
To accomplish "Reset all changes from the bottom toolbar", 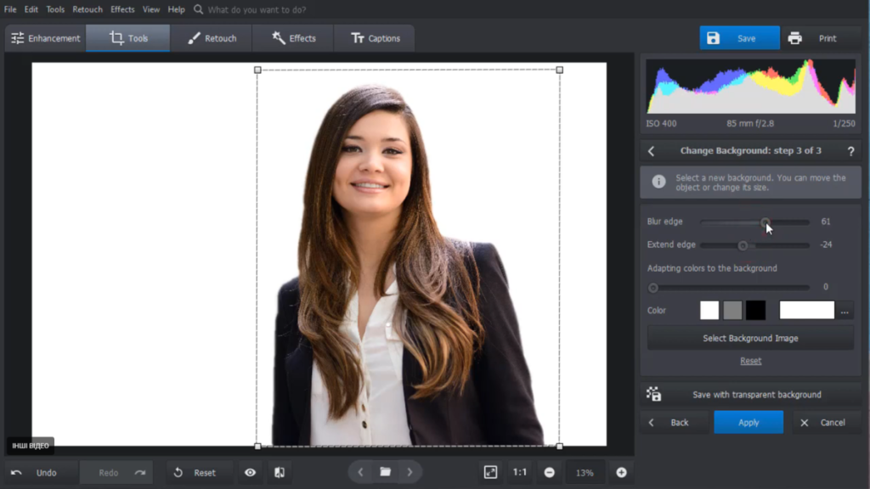I will pos(198,472).
